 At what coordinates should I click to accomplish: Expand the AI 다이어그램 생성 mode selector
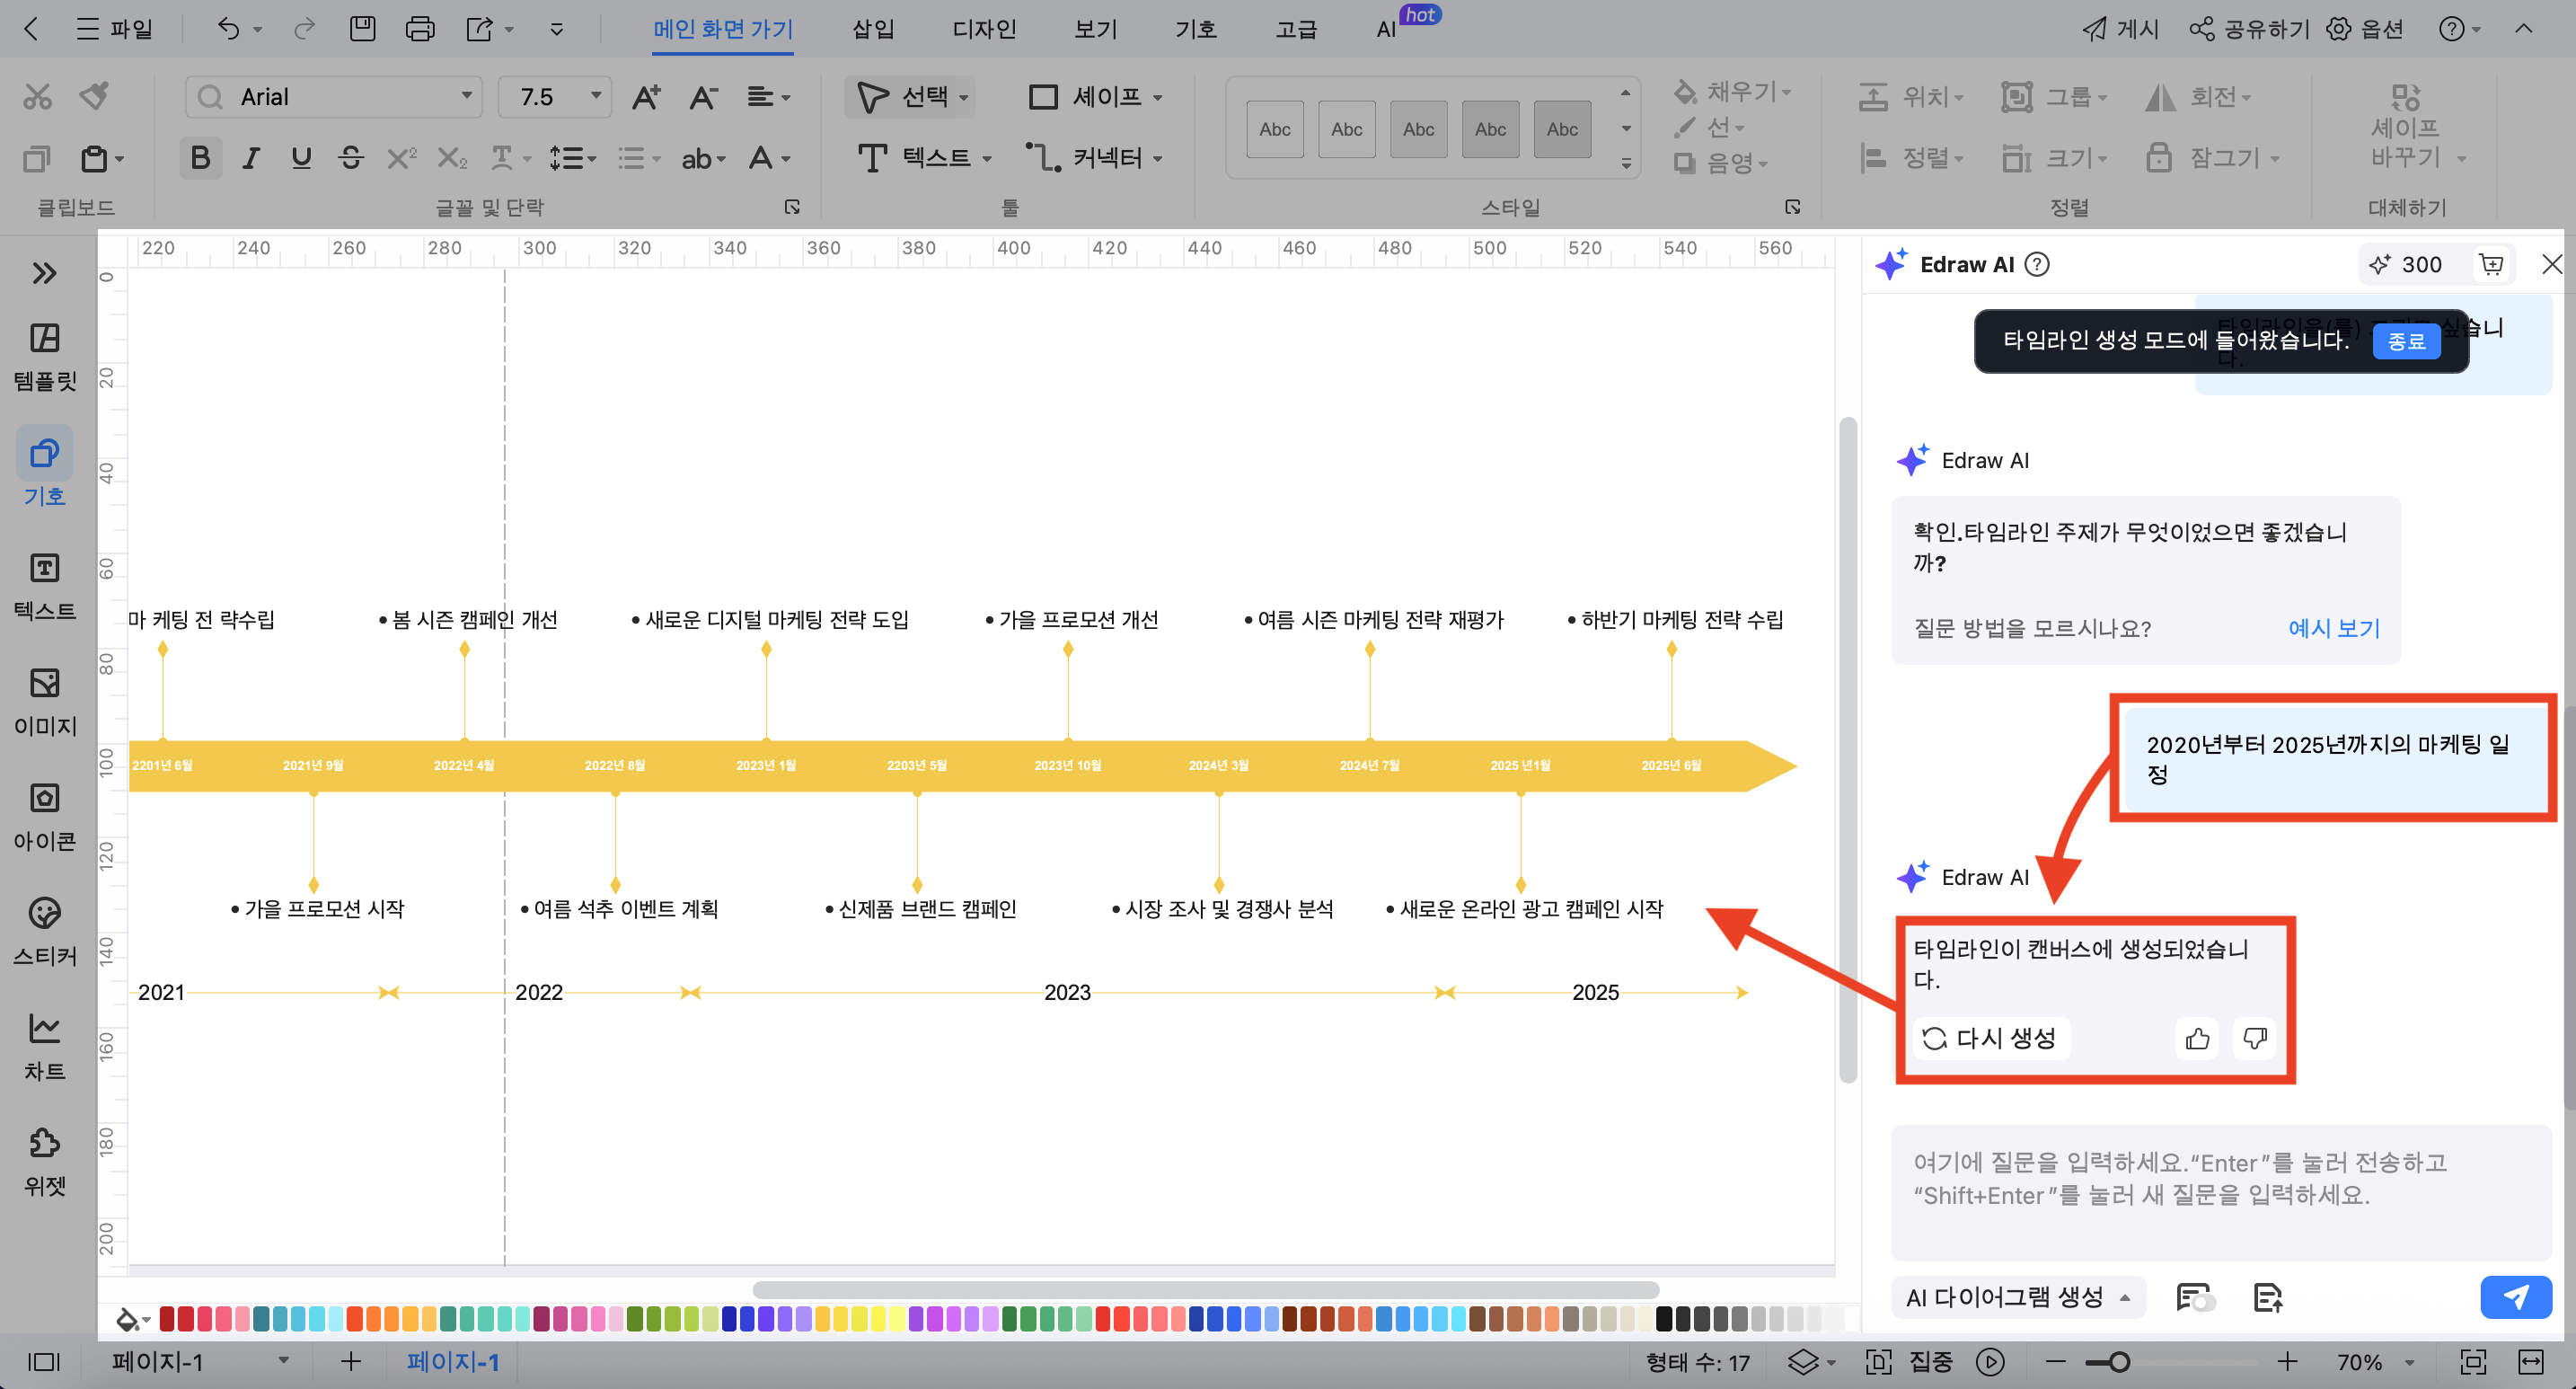pos(2018,1297)
